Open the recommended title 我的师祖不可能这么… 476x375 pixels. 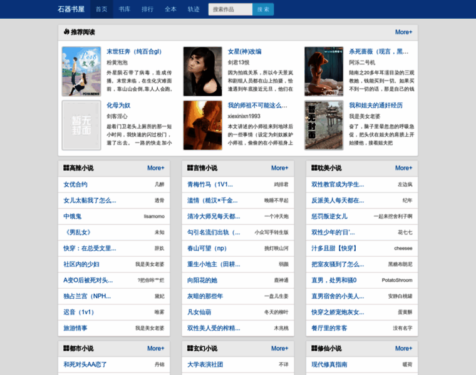pos(257,106)
